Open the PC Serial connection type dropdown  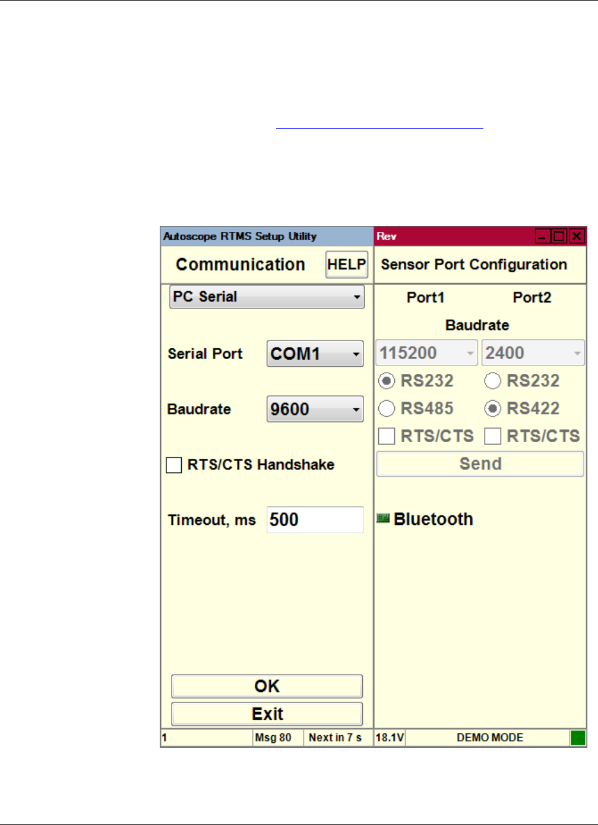[267, 297]
